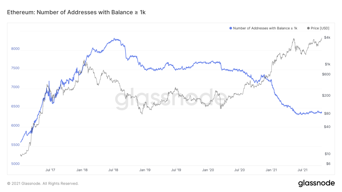The image size is (342, 192).
Task: Select the Jul '18 x-axis label
Action: pos(113,170)
